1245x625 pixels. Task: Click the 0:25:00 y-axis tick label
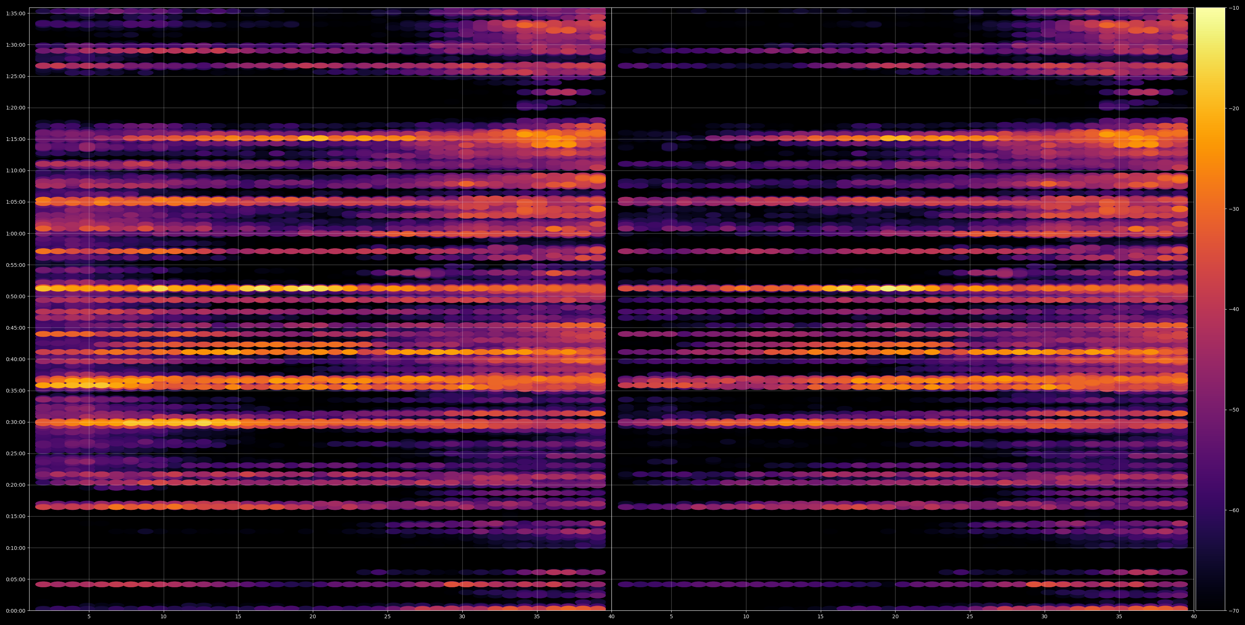pyautogui.click(x=15, y=453)
